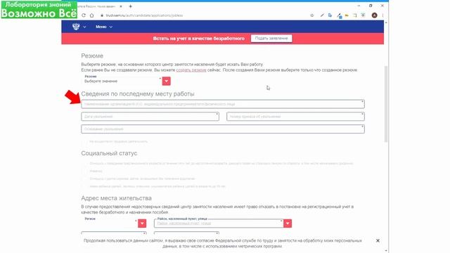Follow the создать резюме link

pyautogui.click(x=191, y=70)
